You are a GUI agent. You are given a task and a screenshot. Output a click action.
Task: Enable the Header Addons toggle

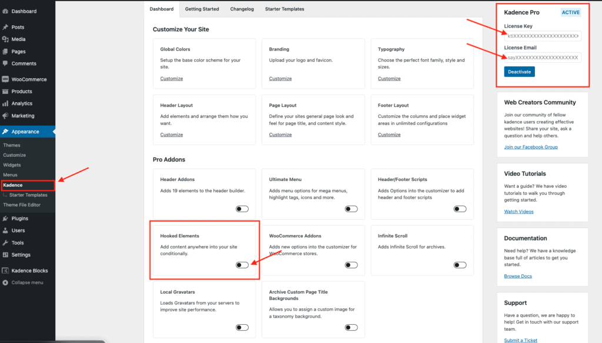point(242,209)
